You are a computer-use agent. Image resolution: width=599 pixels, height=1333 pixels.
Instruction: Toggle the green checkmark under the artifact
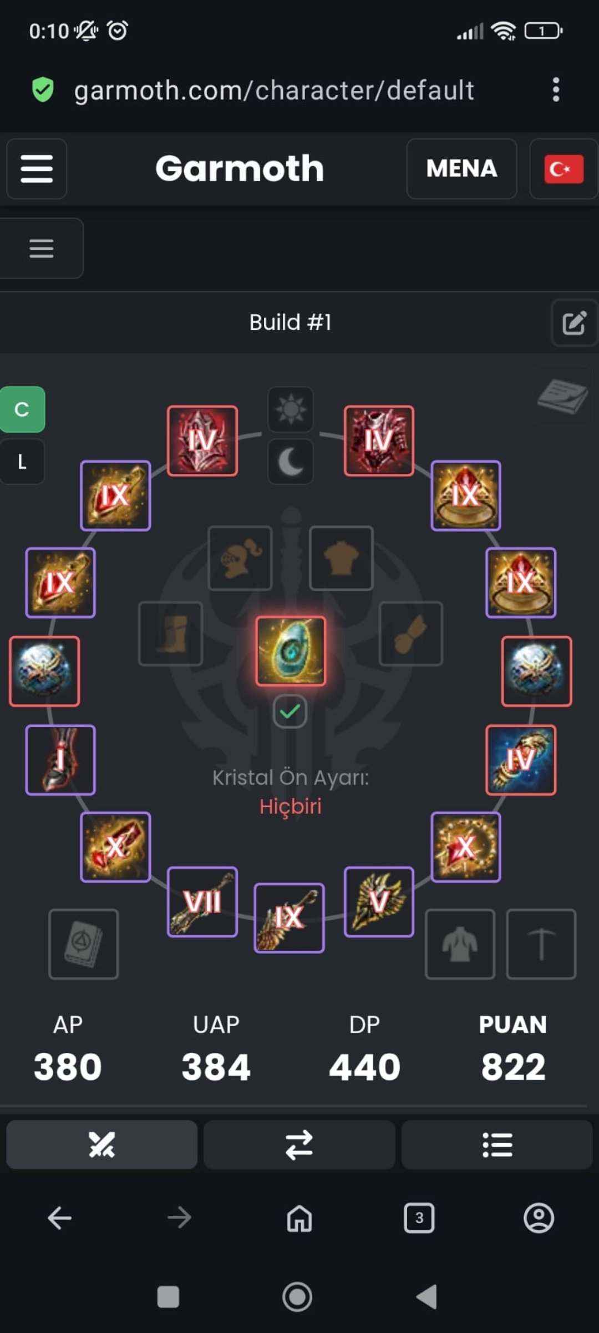coord(290,711)
